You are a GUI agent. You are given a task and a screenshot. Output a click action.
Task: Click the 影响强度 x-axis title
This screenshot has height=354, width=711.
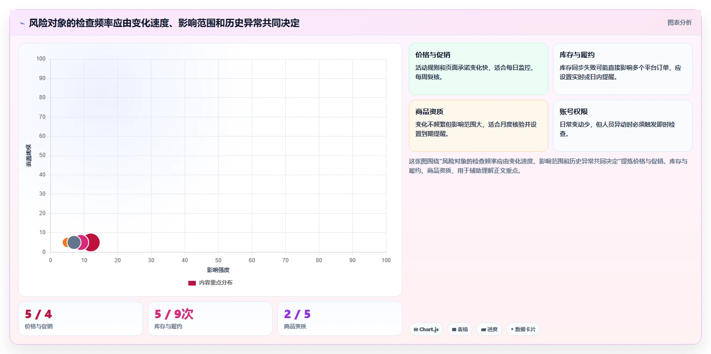tap(218, 270)
